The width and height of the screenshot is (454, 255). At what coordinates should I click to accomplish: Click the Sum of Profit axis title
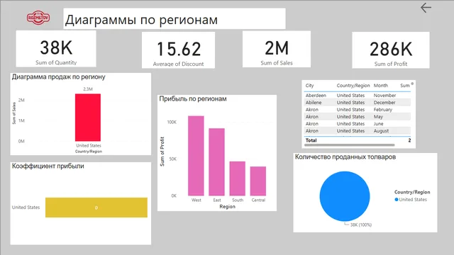click(162, 152)
